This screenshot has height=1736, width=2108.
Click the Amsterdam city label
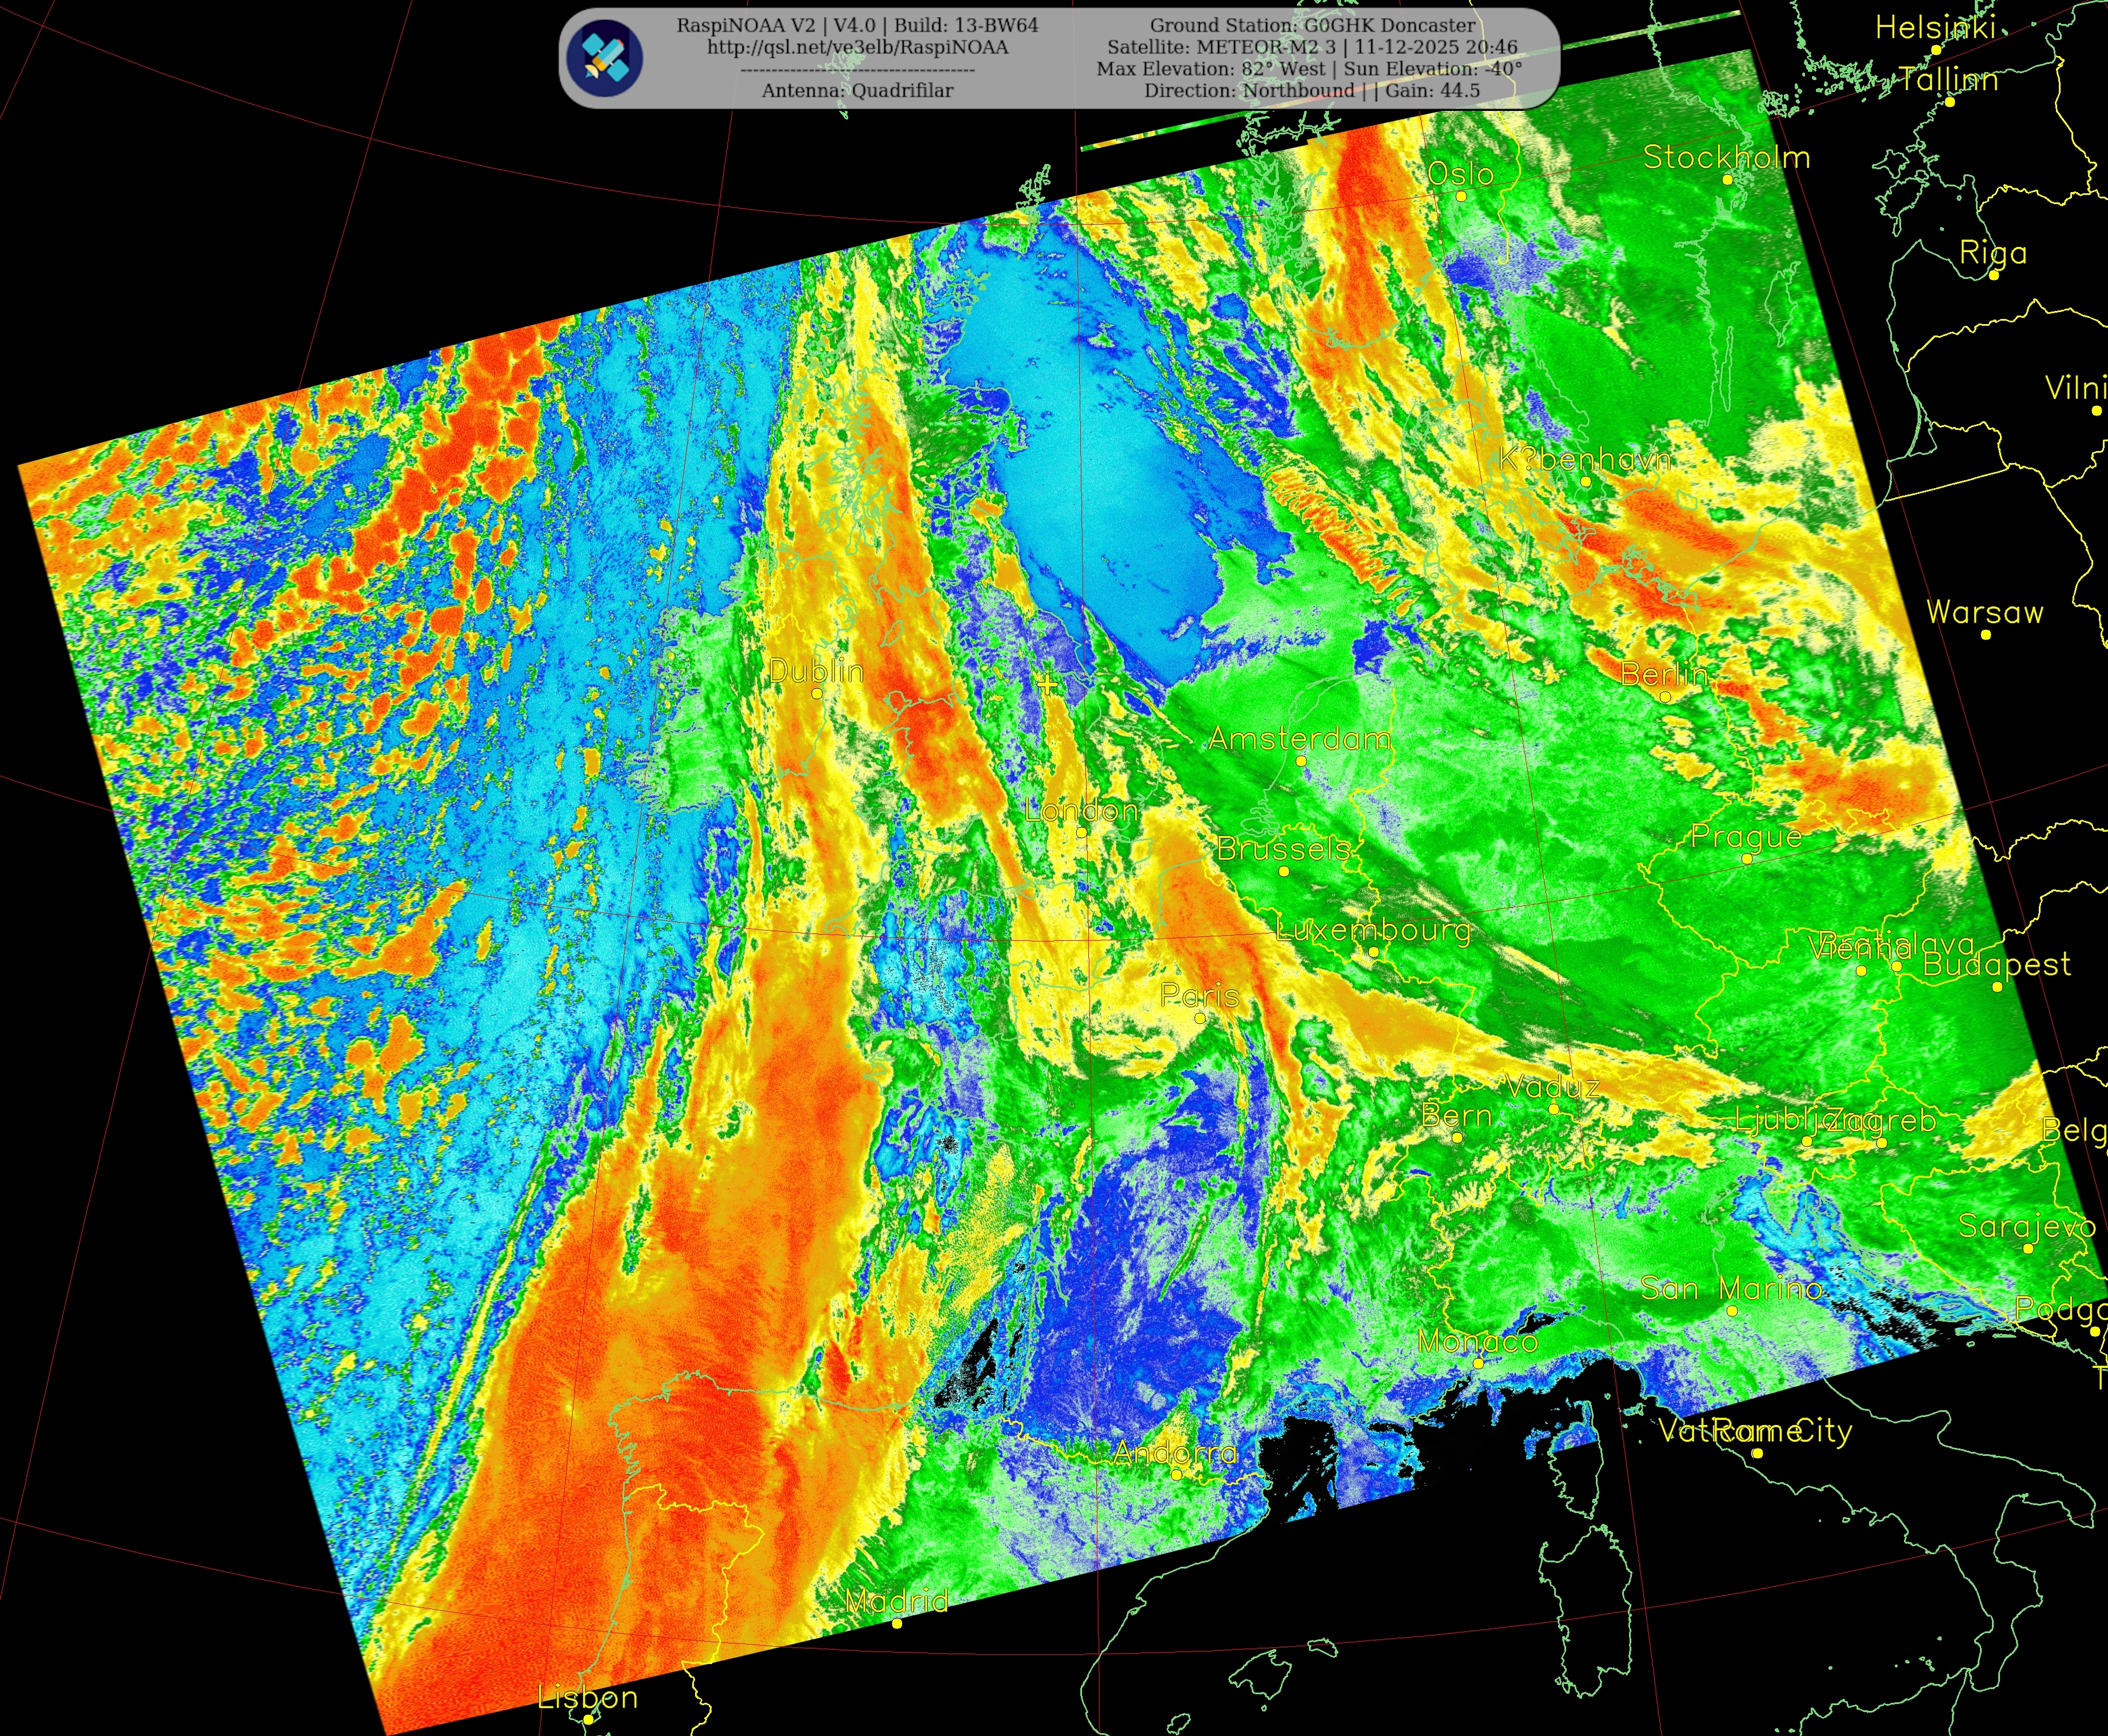pos(1299,739)
